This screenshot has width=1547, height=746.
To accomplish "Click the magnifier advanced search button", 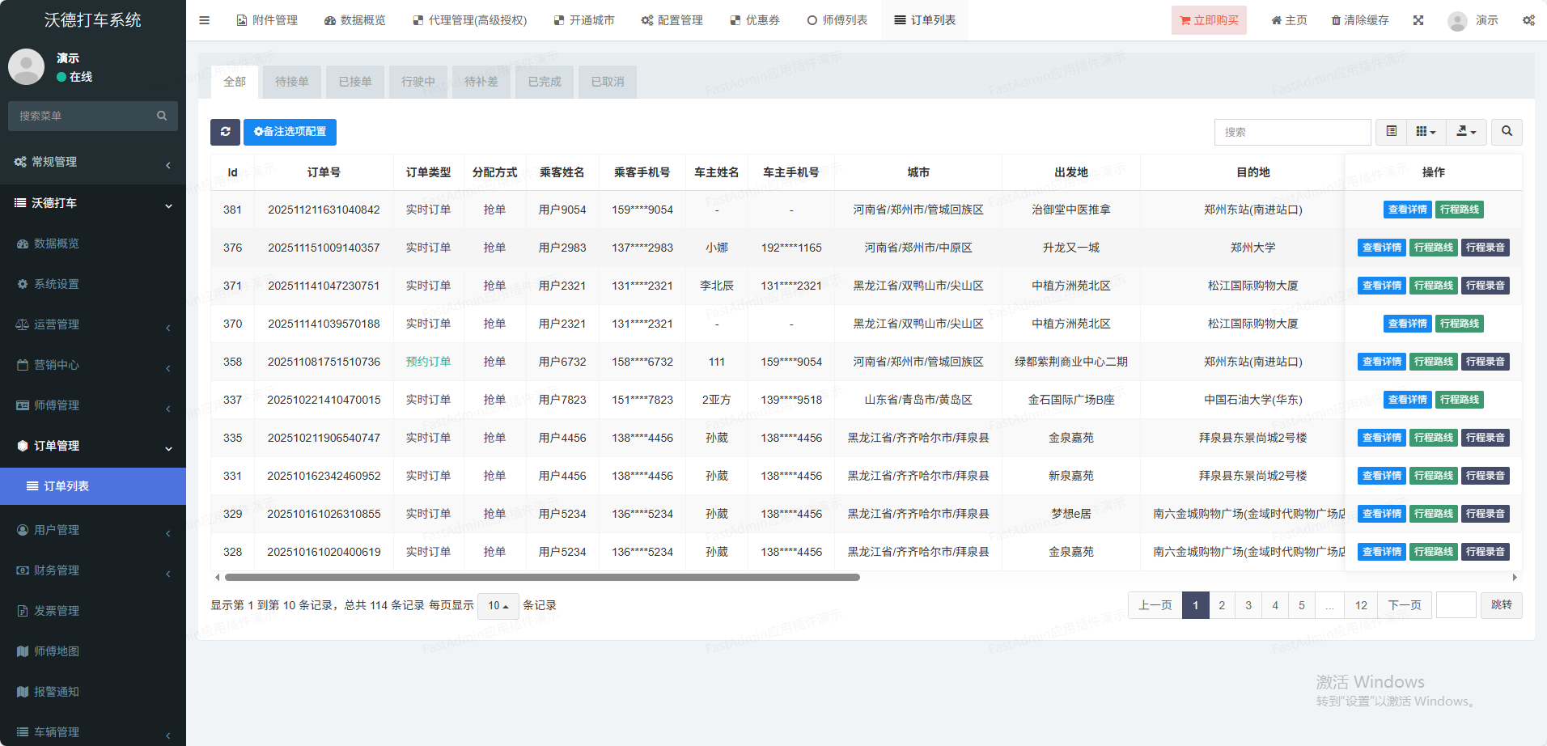I will coord(1507,132).
